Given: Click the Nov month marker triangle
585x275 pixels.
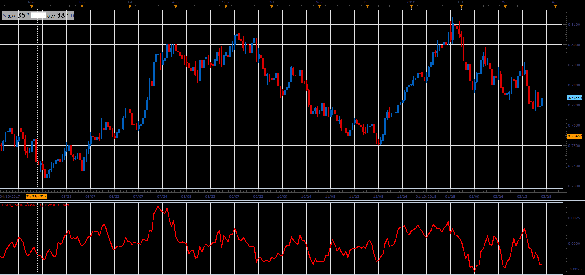Looking at the screenshot, I should tap(320, 7).
